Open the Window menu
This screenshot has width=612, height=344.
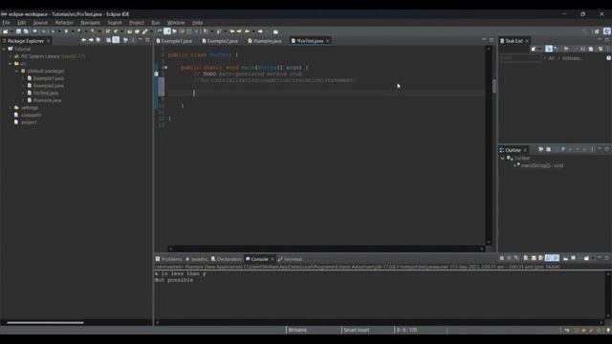click(176, 23)
